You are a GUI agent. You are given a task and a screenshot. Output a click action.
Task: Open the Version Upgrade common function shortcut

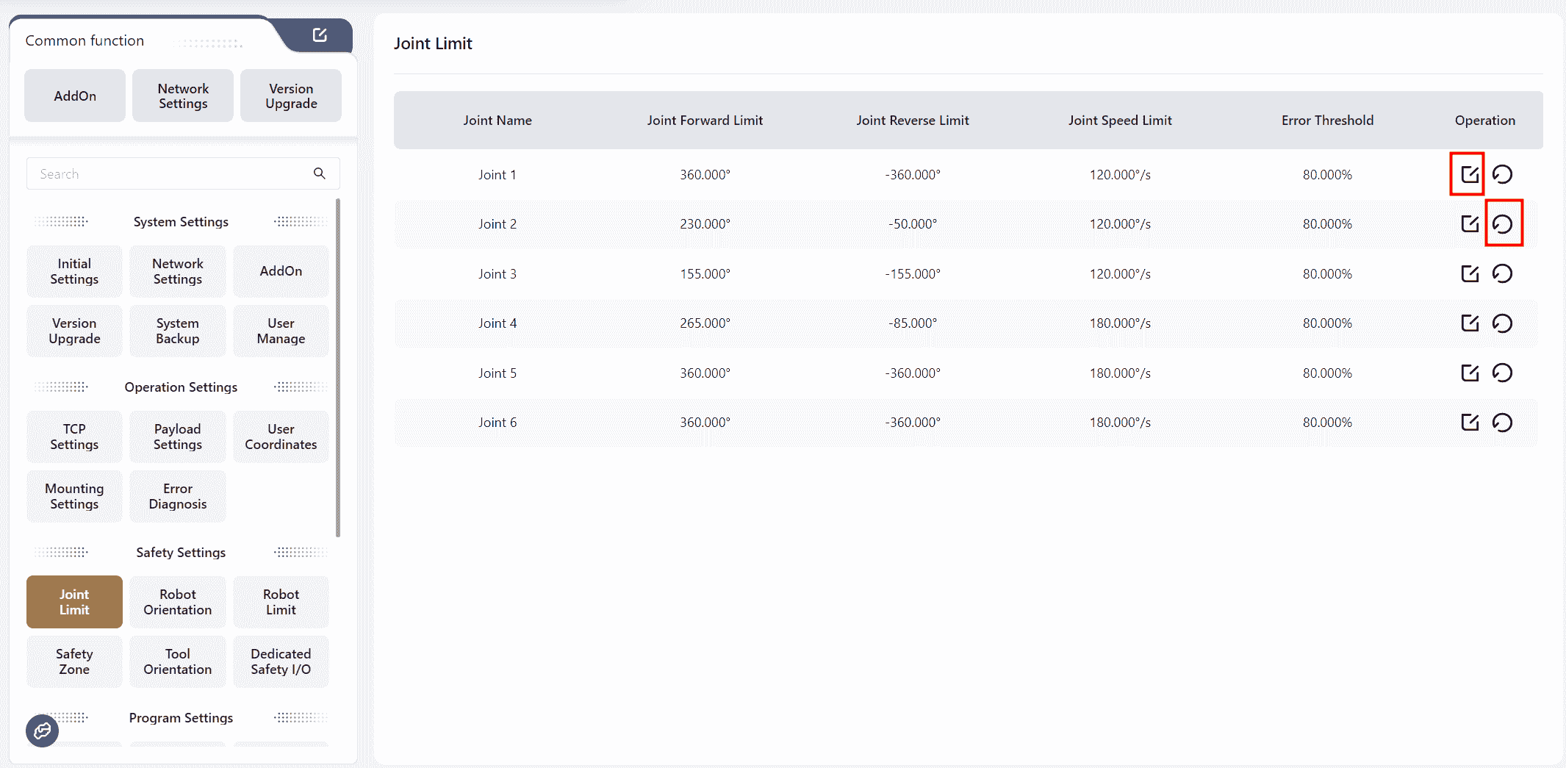tap(291, 96)
